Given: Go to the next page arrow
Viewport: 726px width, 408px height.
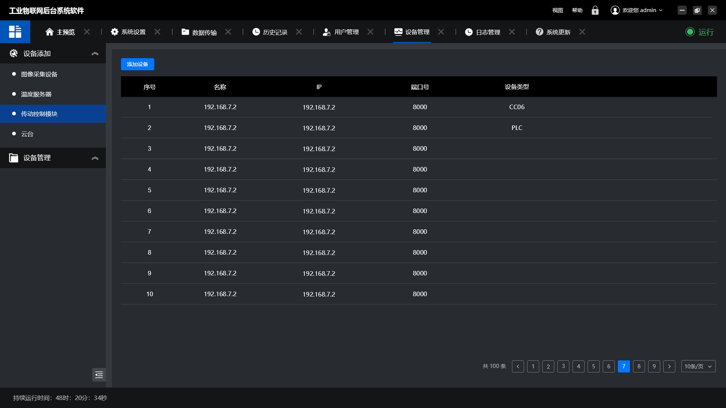Looking at the screenshot, I should 669,366.
